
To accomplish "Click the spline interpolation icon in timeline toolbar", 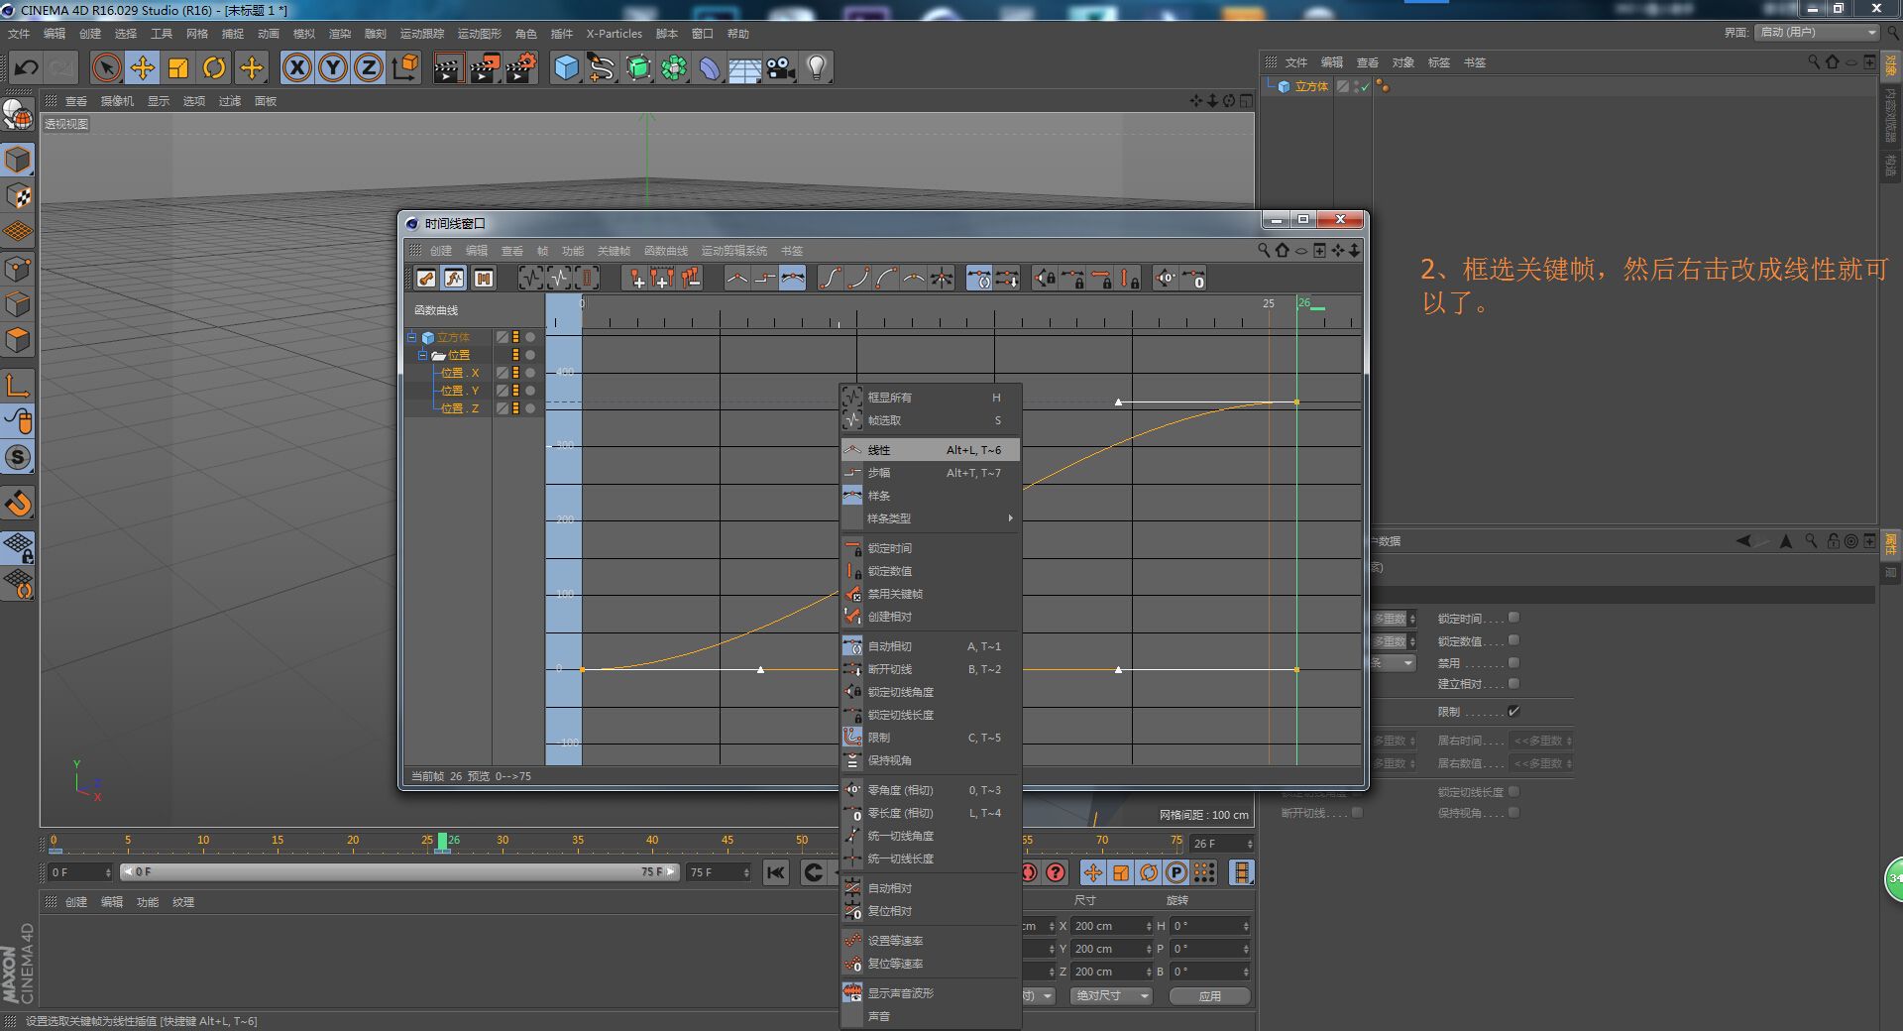I will tap(793, 279).
